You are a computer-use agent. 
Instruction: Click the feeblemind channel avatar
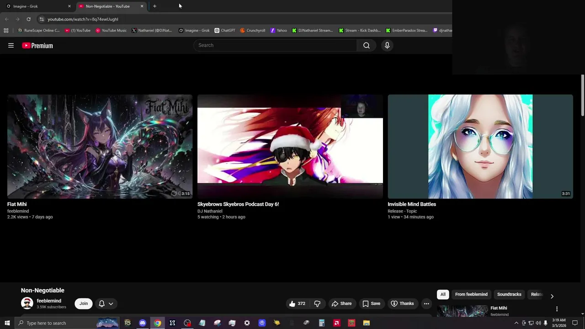click(27, 303)
